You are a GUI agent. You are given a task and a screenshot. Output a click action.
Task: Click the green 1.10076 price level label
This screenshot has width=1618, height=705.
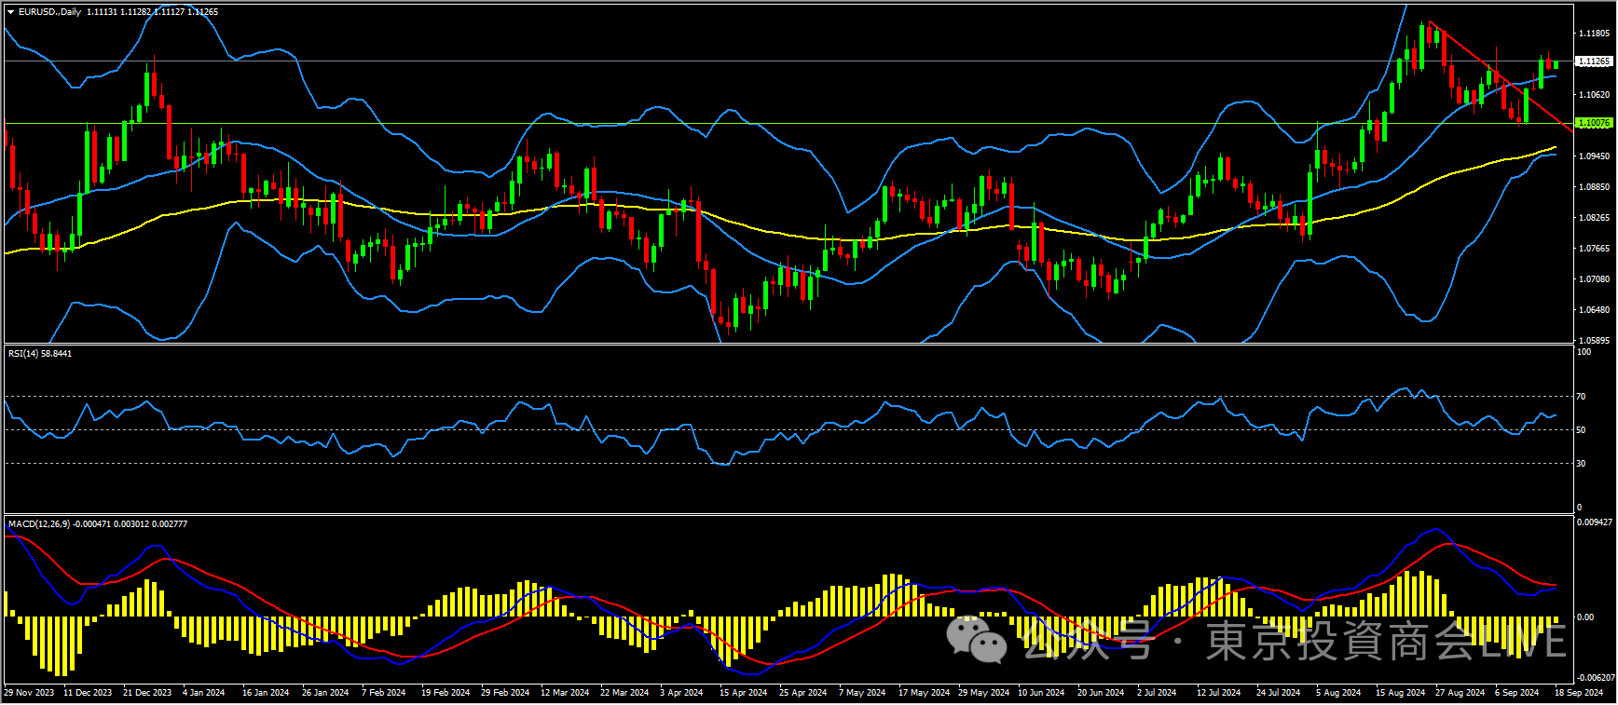pyautogui.click(x=1594, y=123)
